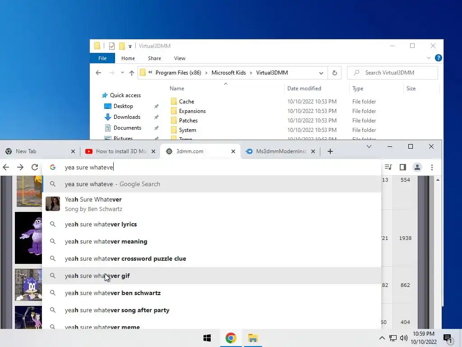Open File Explorer help
462x347 pixels.
[x=438, y=58]
